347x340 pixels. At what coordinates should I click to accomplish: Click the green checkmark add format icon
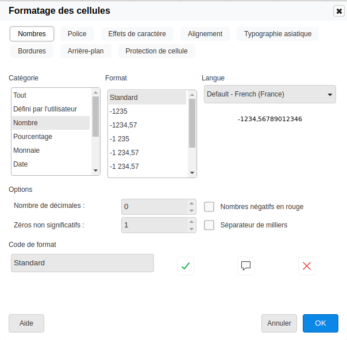tap(185, 266)
